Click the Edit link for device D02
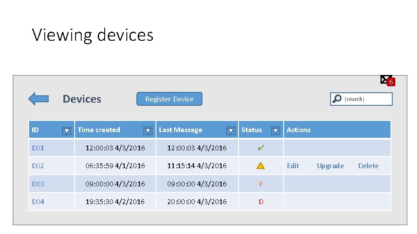Image resolution: width=417 pixels, height=234 pixels. tap(293, 166)
